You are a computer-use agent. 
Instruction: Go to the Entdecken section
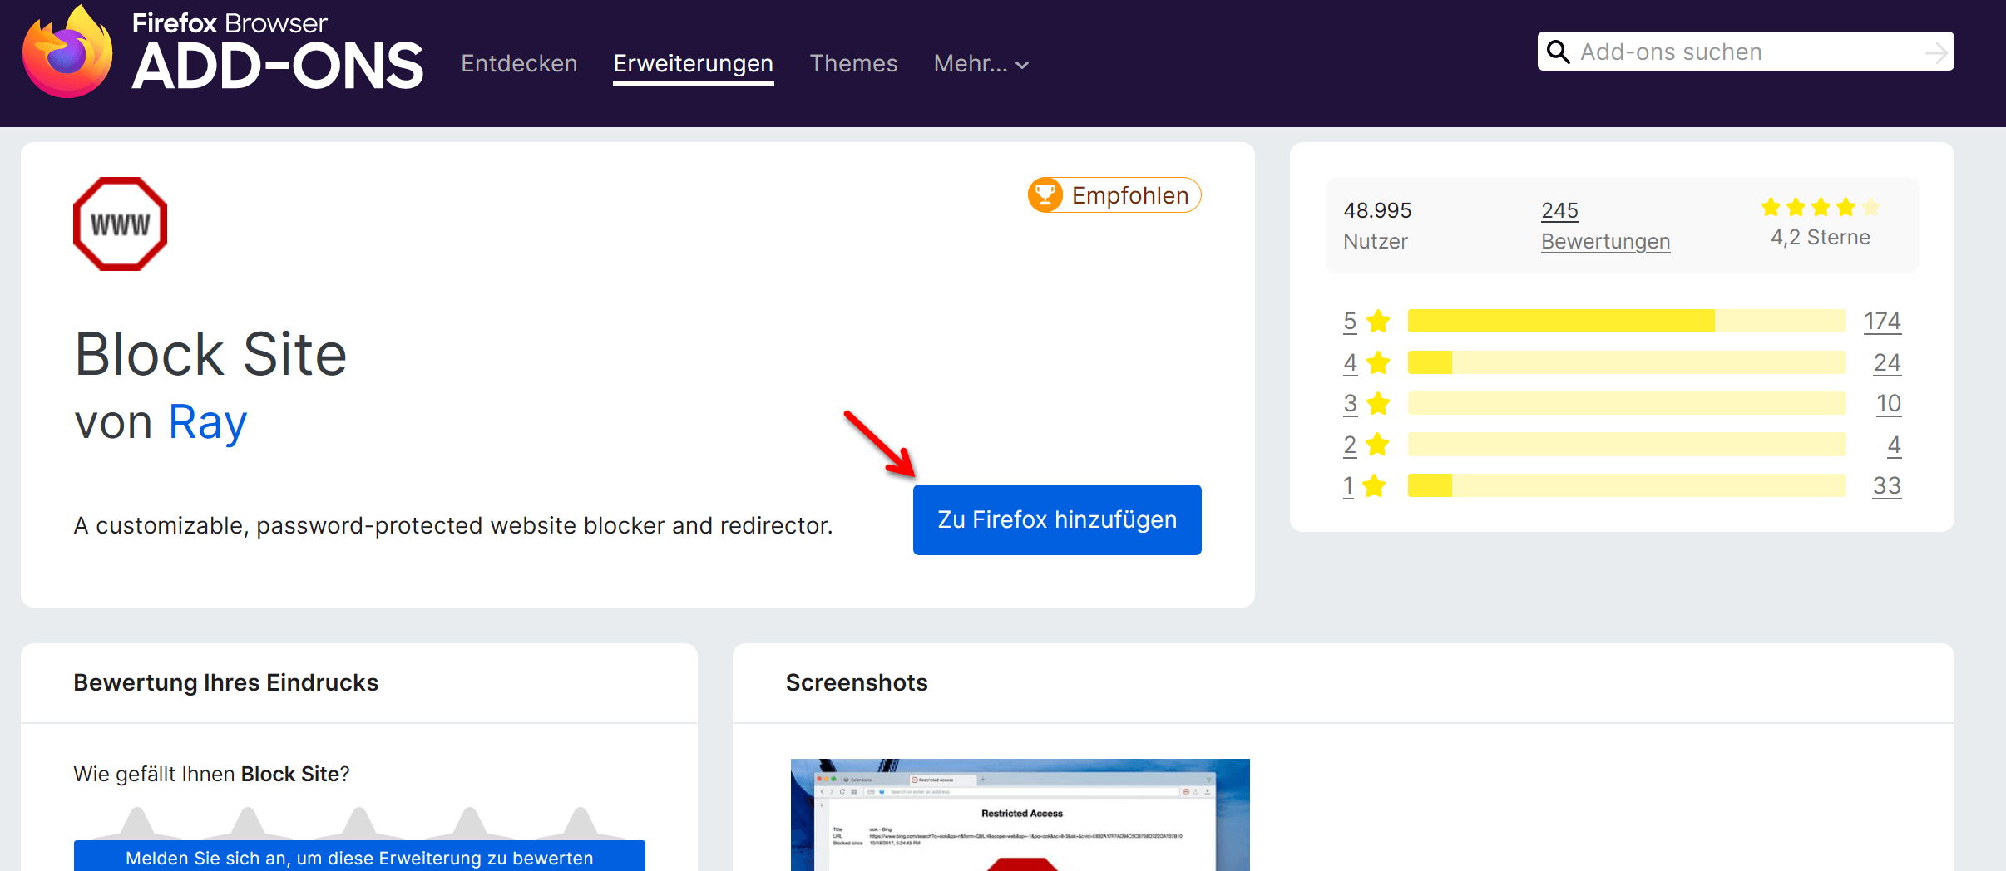[519, 64]
